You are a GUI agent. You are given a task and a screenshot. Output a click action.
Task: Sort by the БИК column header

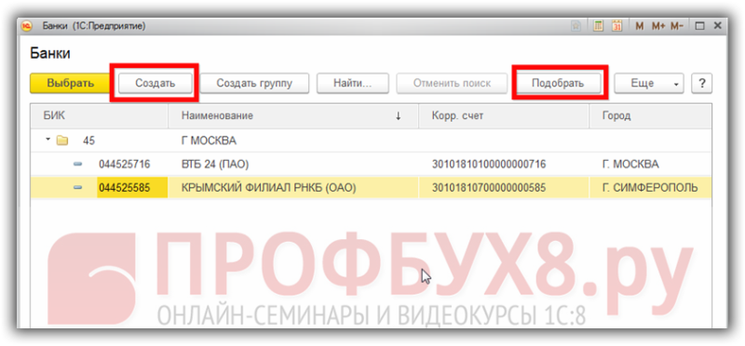(x=99, y=116)
